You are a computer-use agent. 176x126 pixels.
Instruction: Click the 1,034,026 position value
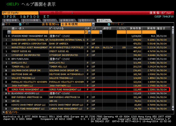136,36
